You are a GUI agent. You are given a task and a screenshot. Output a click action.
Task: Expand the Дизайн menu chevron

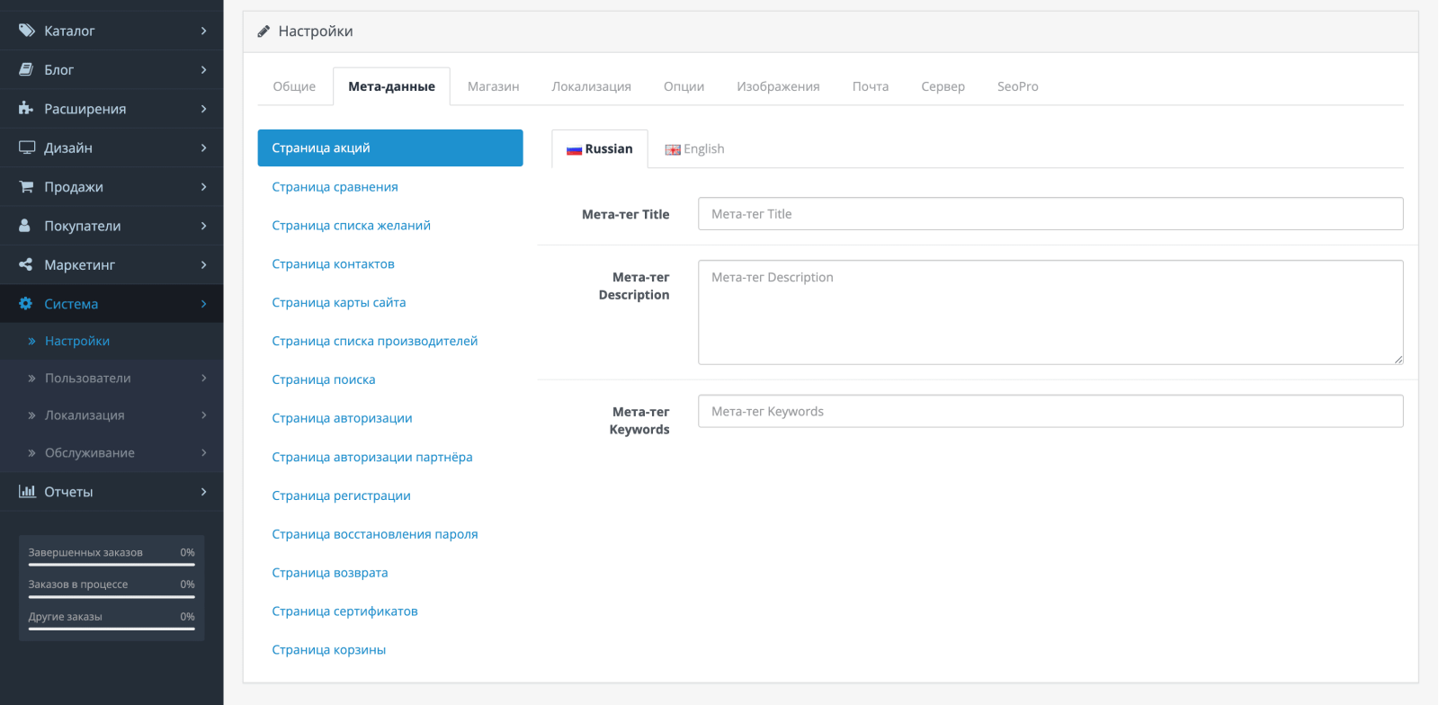pyautogui.click(x=204, y=147)
